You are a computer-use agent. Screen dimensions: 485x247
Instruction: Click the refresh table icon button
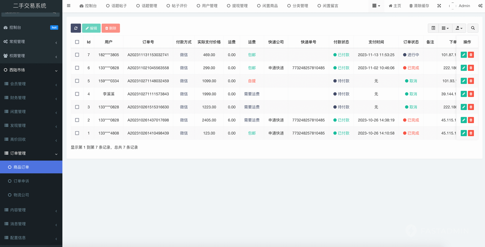76,28
